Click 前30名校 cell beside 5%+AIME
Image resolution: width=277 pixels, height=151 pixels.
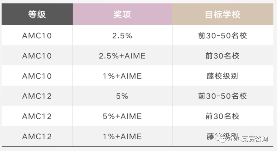[223, 116]
